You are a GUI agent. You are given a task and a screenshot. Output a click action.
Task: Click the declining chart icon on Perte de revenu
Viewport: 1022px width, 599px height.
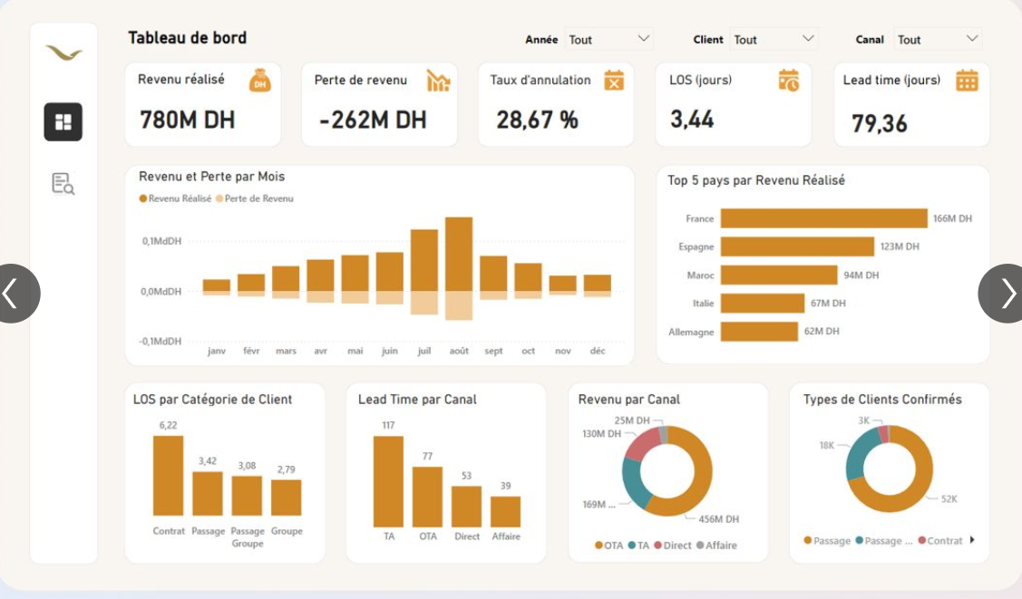[438, 81]
